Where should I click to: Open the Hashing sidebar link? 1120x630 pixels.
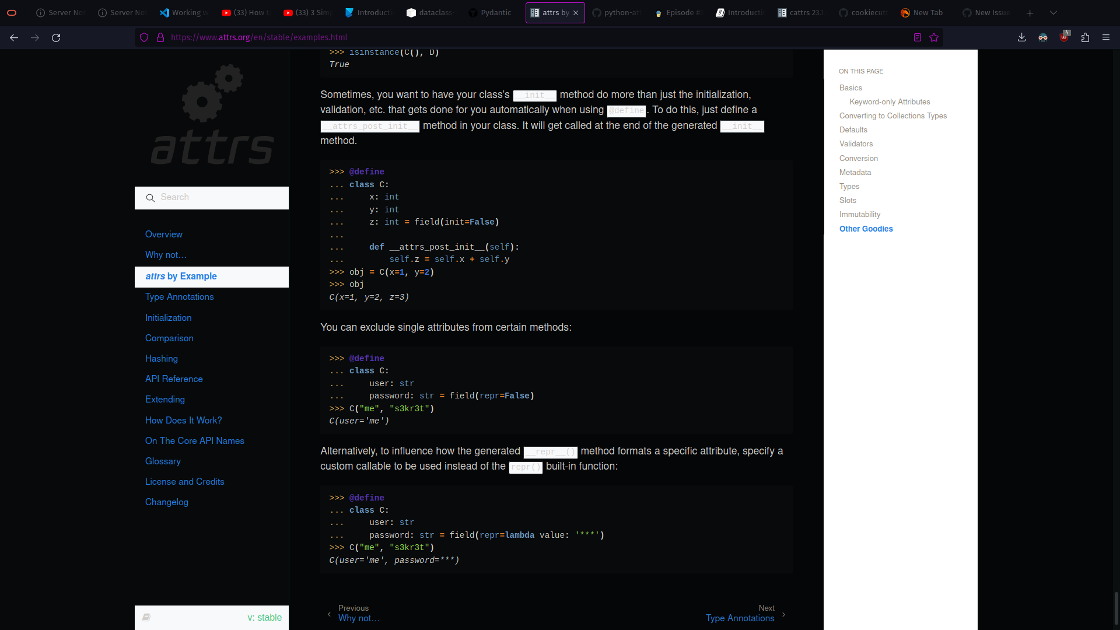pos(162,358)
